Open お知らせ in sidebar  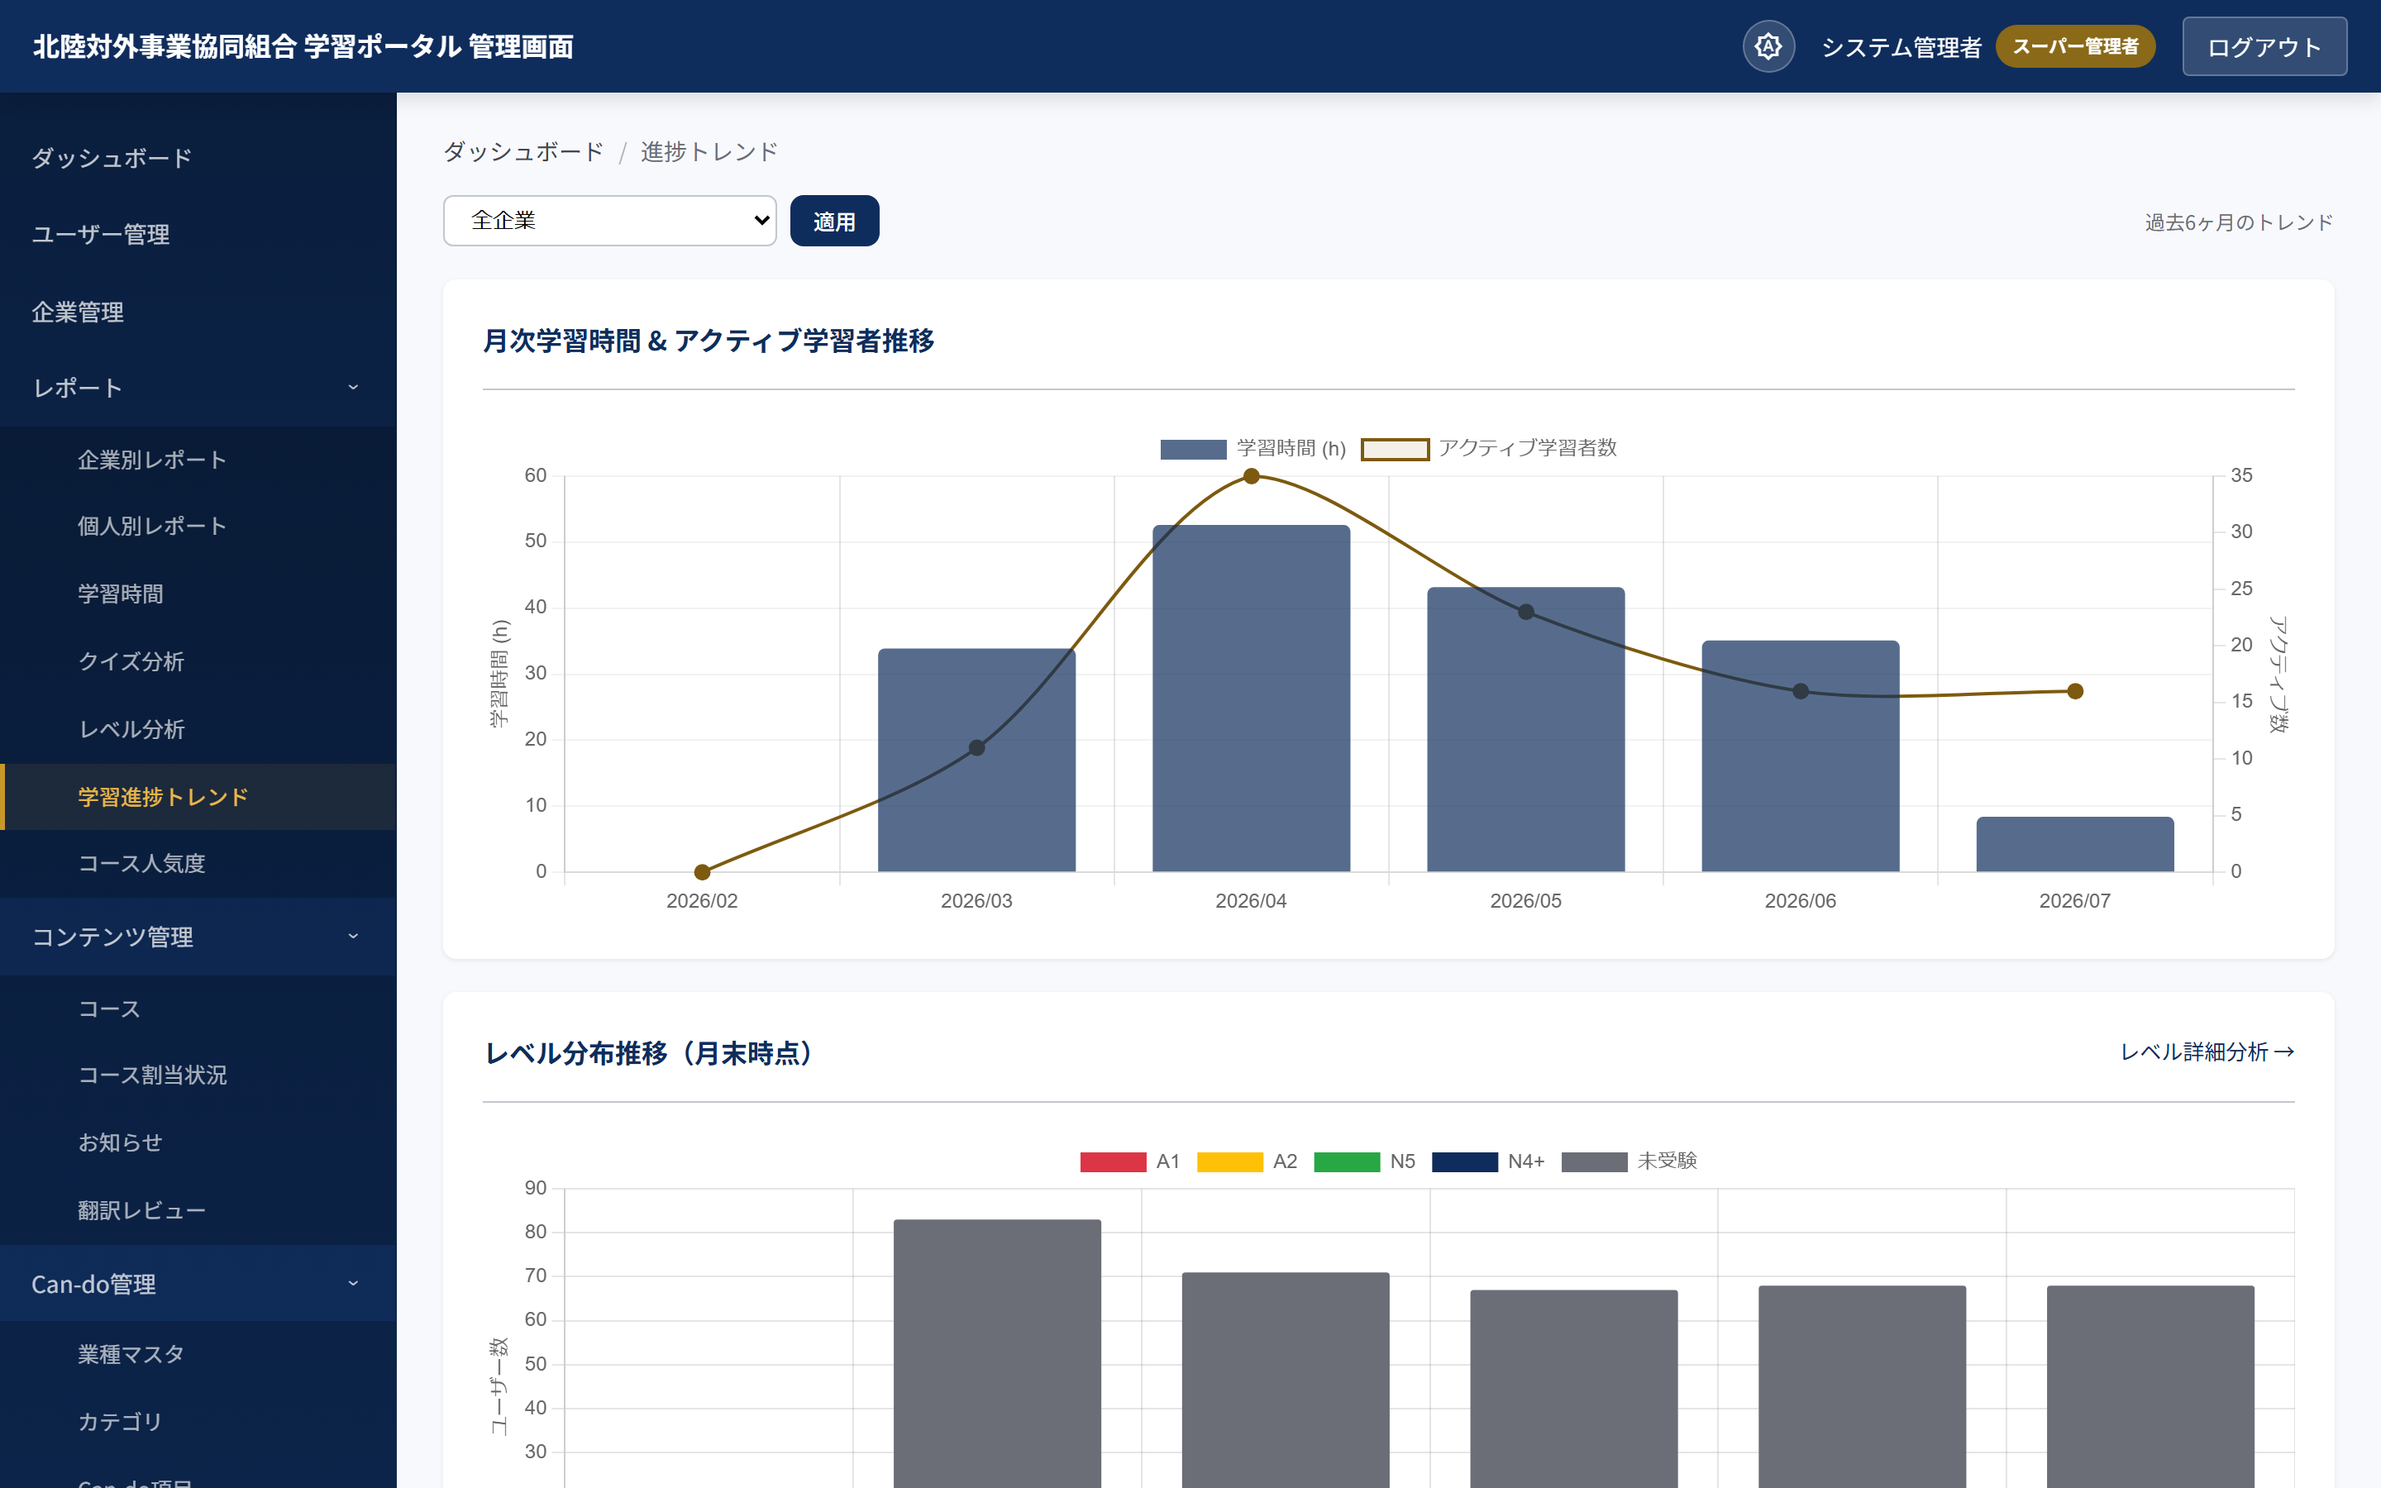(198, 1142)
